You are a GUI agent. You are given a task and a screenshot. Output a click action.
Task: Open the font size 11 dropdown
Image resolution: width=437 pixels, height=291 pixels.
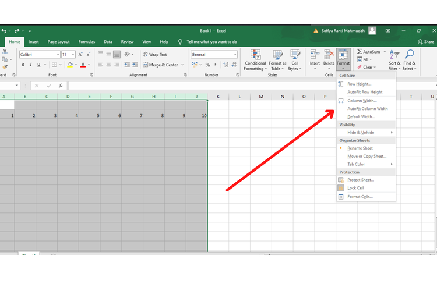coord(73,54)
